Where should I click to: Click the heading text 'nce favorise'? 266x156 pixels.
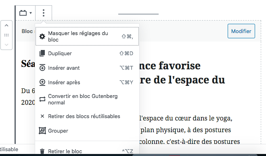click(170, 66)
